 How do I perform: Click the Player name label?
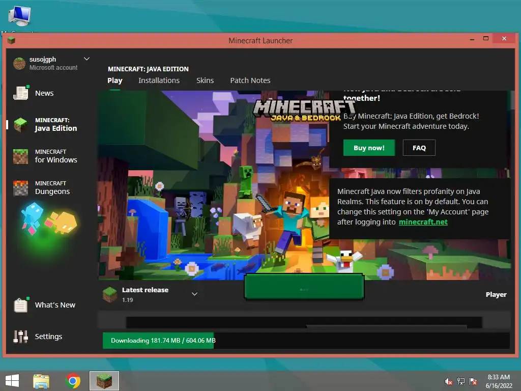tap(496, 294)
